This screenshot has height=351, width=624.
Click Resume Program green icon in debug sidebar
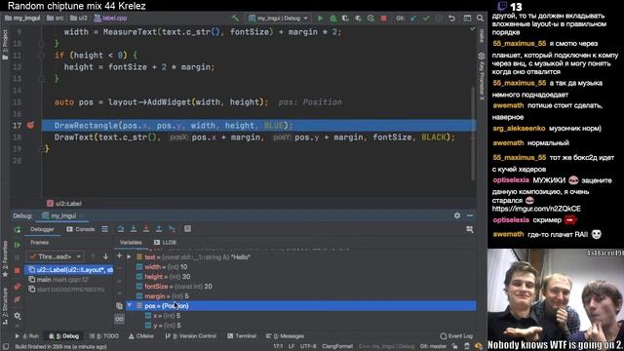tap(18, 245)
